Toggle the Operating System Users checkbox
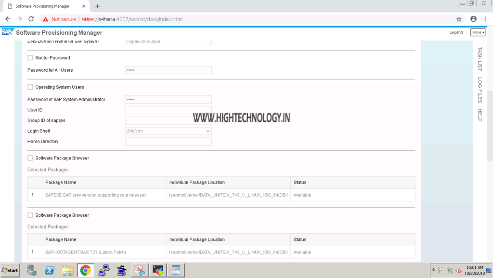The height and width of the screenshot is (278, 493). coord(30,87)
